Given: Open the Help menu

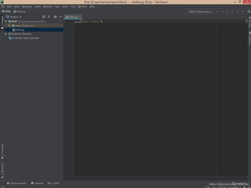Looking at the screenshot, I should [x=92, y=7].
